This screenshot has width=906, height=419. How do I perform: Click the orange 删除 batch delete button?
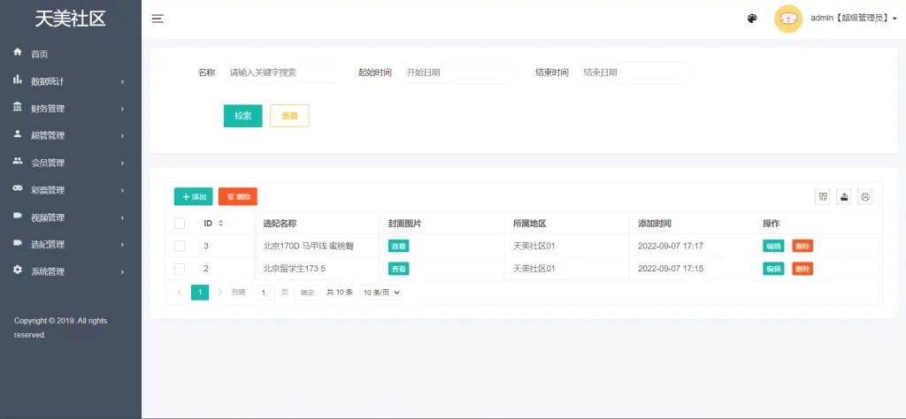click(237, 197)
